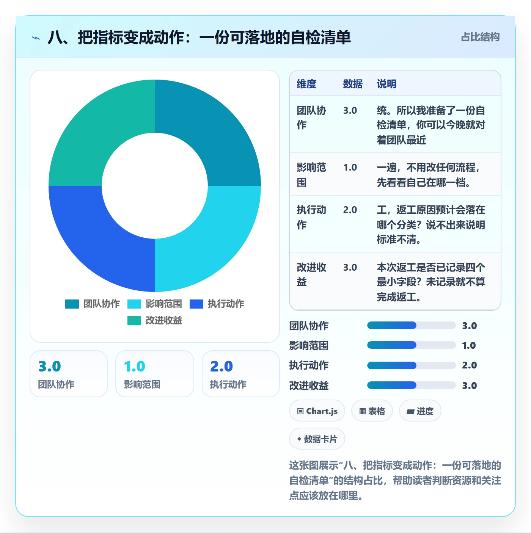Toggle the 团队协作 legend color swatch
Viewport: 531px width, 533px height.
(x=72, y=304)
